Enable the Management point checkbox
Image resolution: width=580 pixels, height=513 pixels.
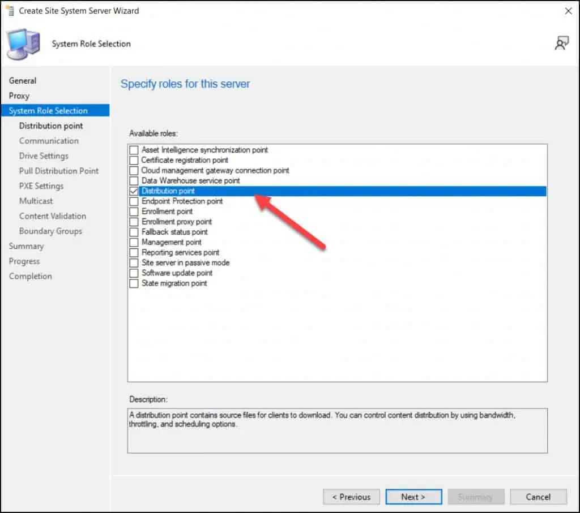134,242
